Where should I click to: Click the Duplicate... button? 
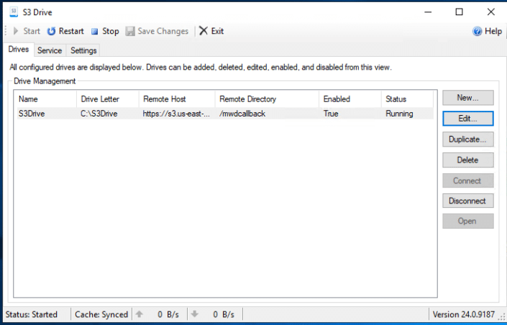pos(467,139)
